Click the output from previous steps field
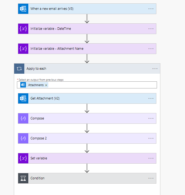Viewport: 185px width, 195px height. tap(102, 85)
